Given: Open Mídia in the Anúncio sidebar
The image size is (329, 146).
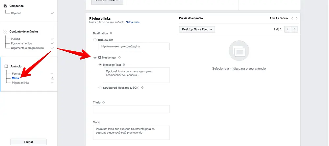Looking at the screenshot, I should tap(15, 78).
